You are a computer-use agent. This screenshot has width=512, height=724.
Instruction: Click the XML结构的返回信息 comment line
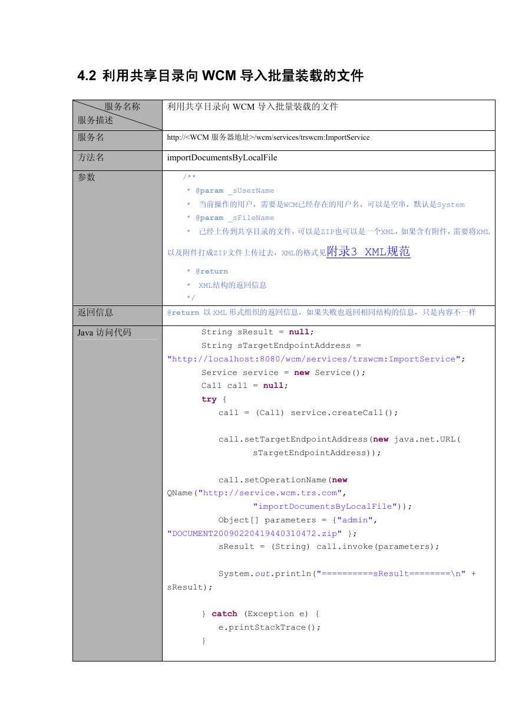(227, 285)
